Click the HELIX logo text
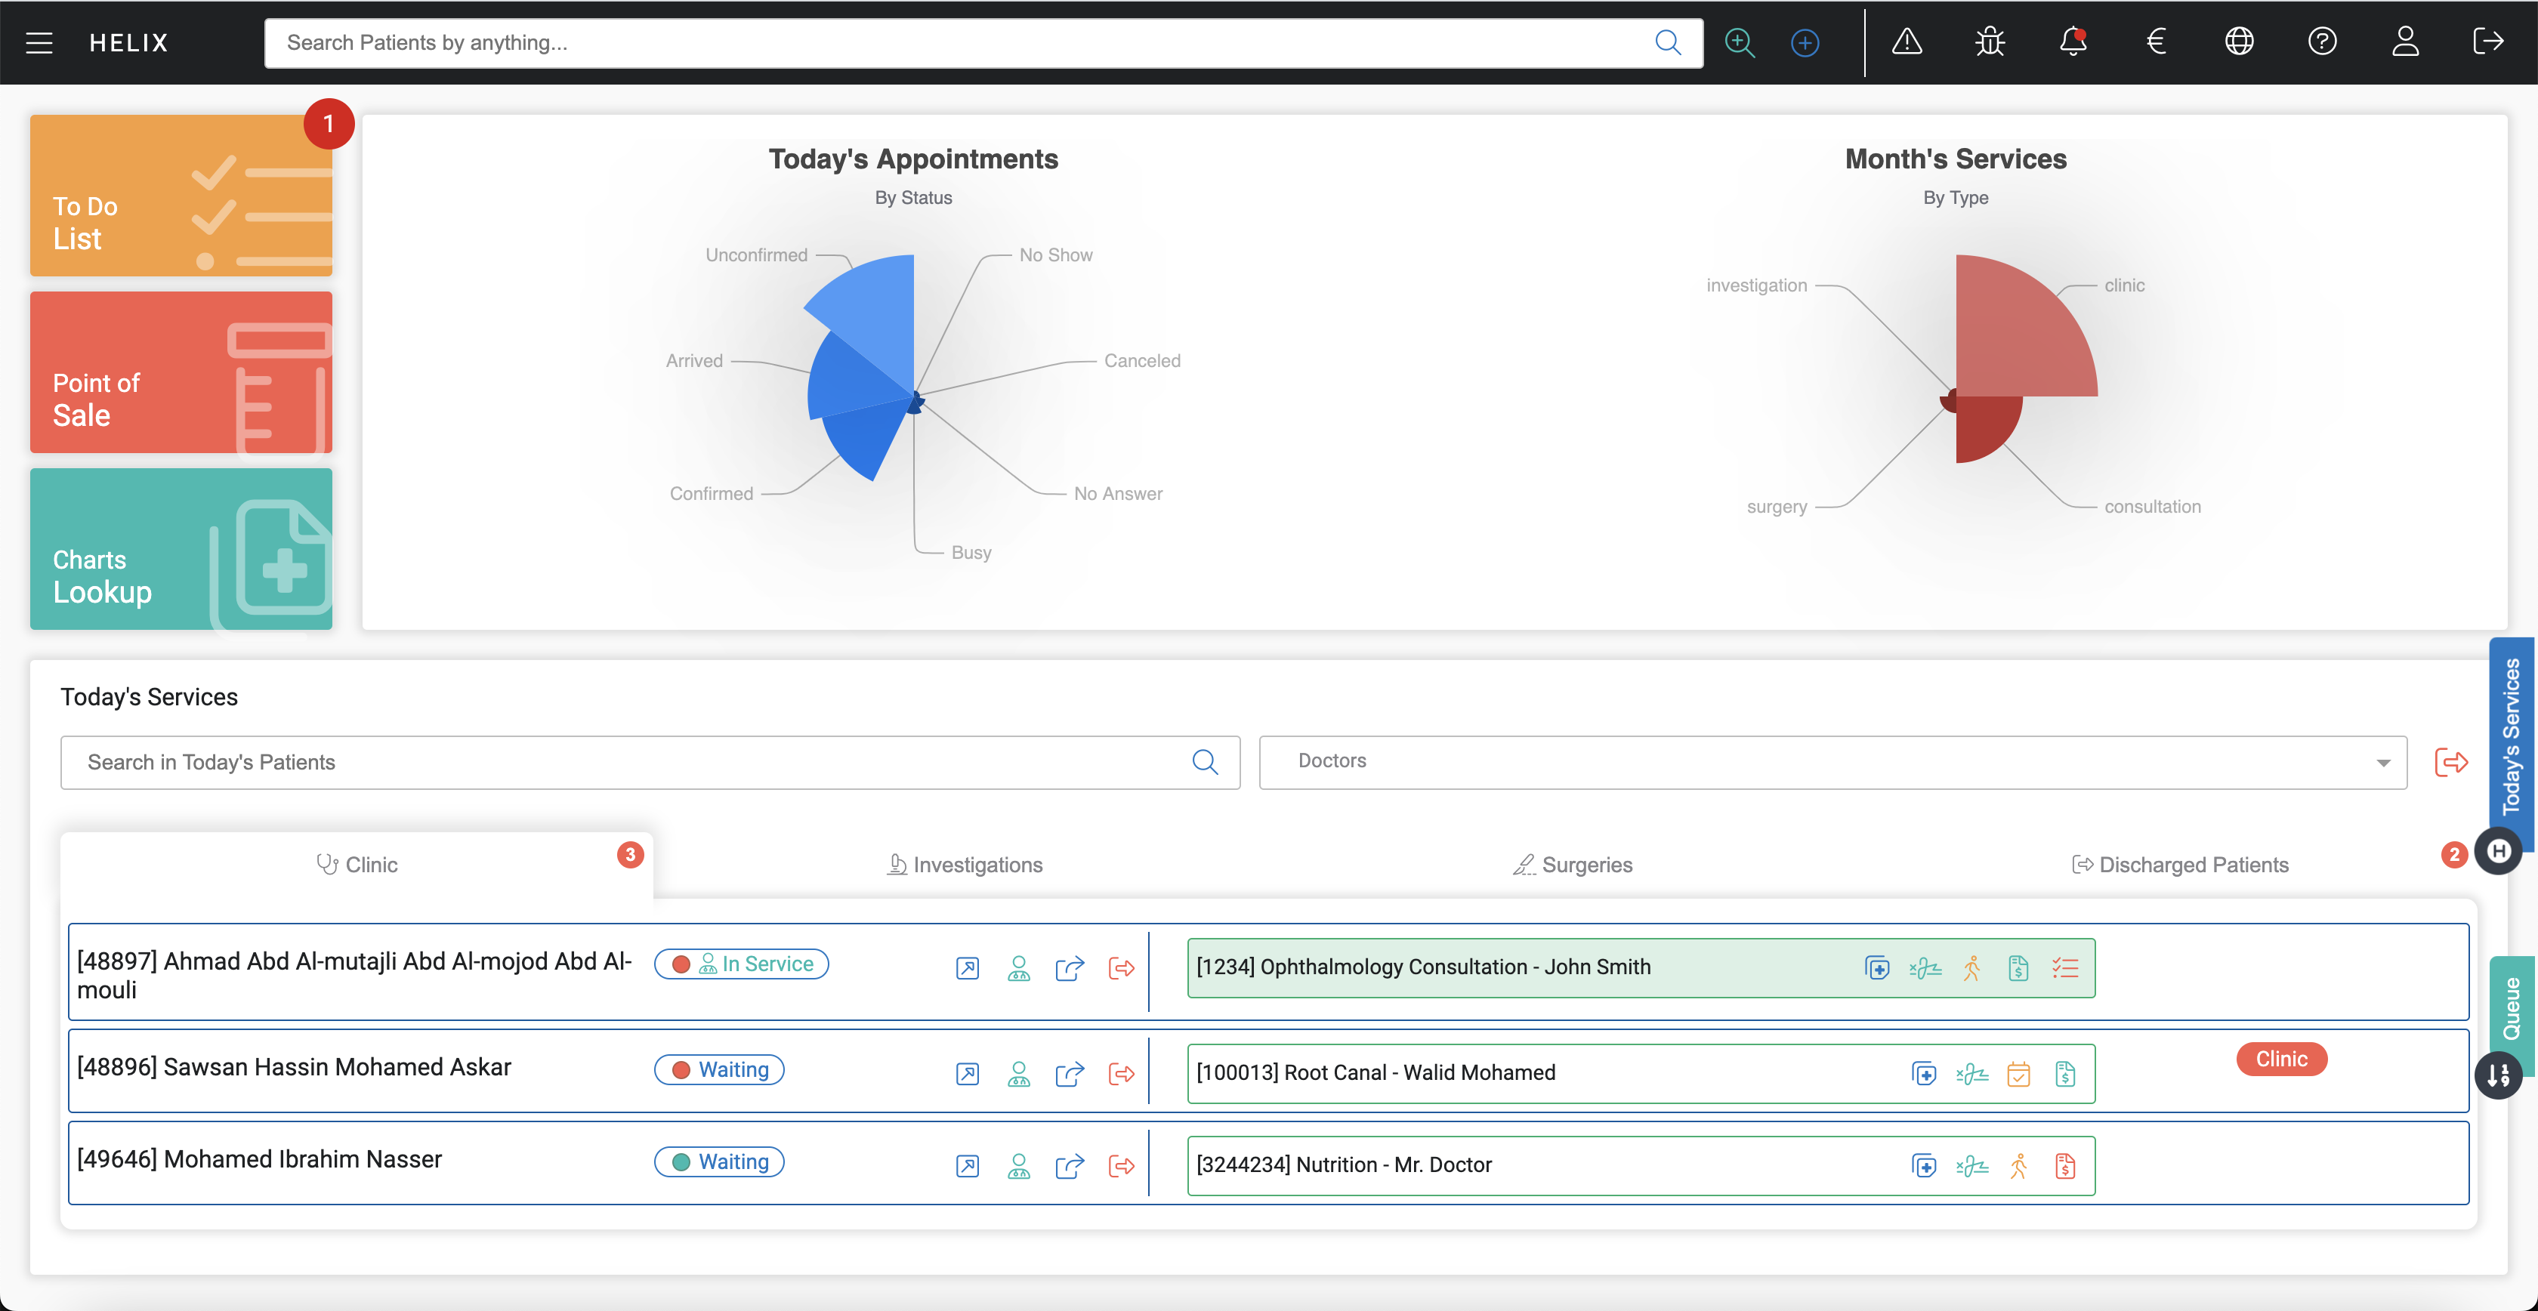The image size is (2538, 1311). click(129, 42)
